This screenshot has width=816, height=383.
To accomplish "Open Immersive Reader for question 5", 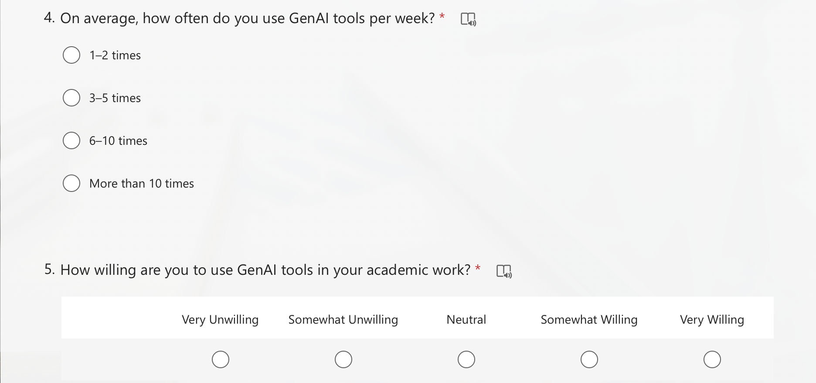I will coord(504,271).
